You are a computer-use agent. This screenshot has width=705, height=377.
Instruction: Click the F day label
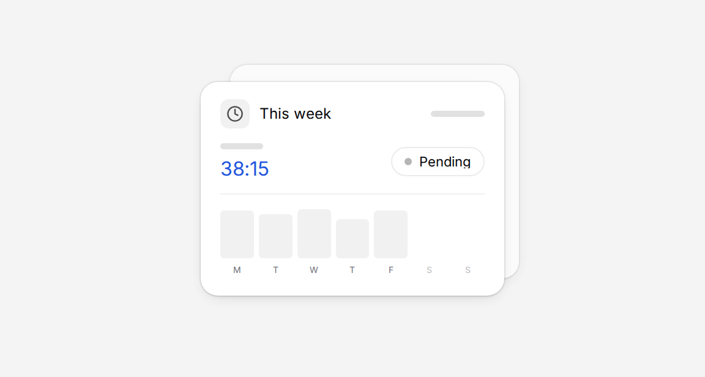tap(390, 270)
